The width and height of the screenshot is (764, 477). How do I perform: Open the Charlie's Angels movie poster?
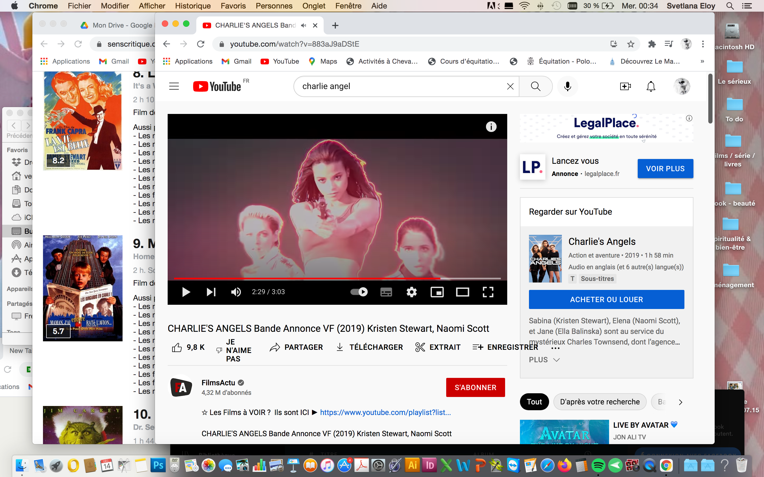545,258
